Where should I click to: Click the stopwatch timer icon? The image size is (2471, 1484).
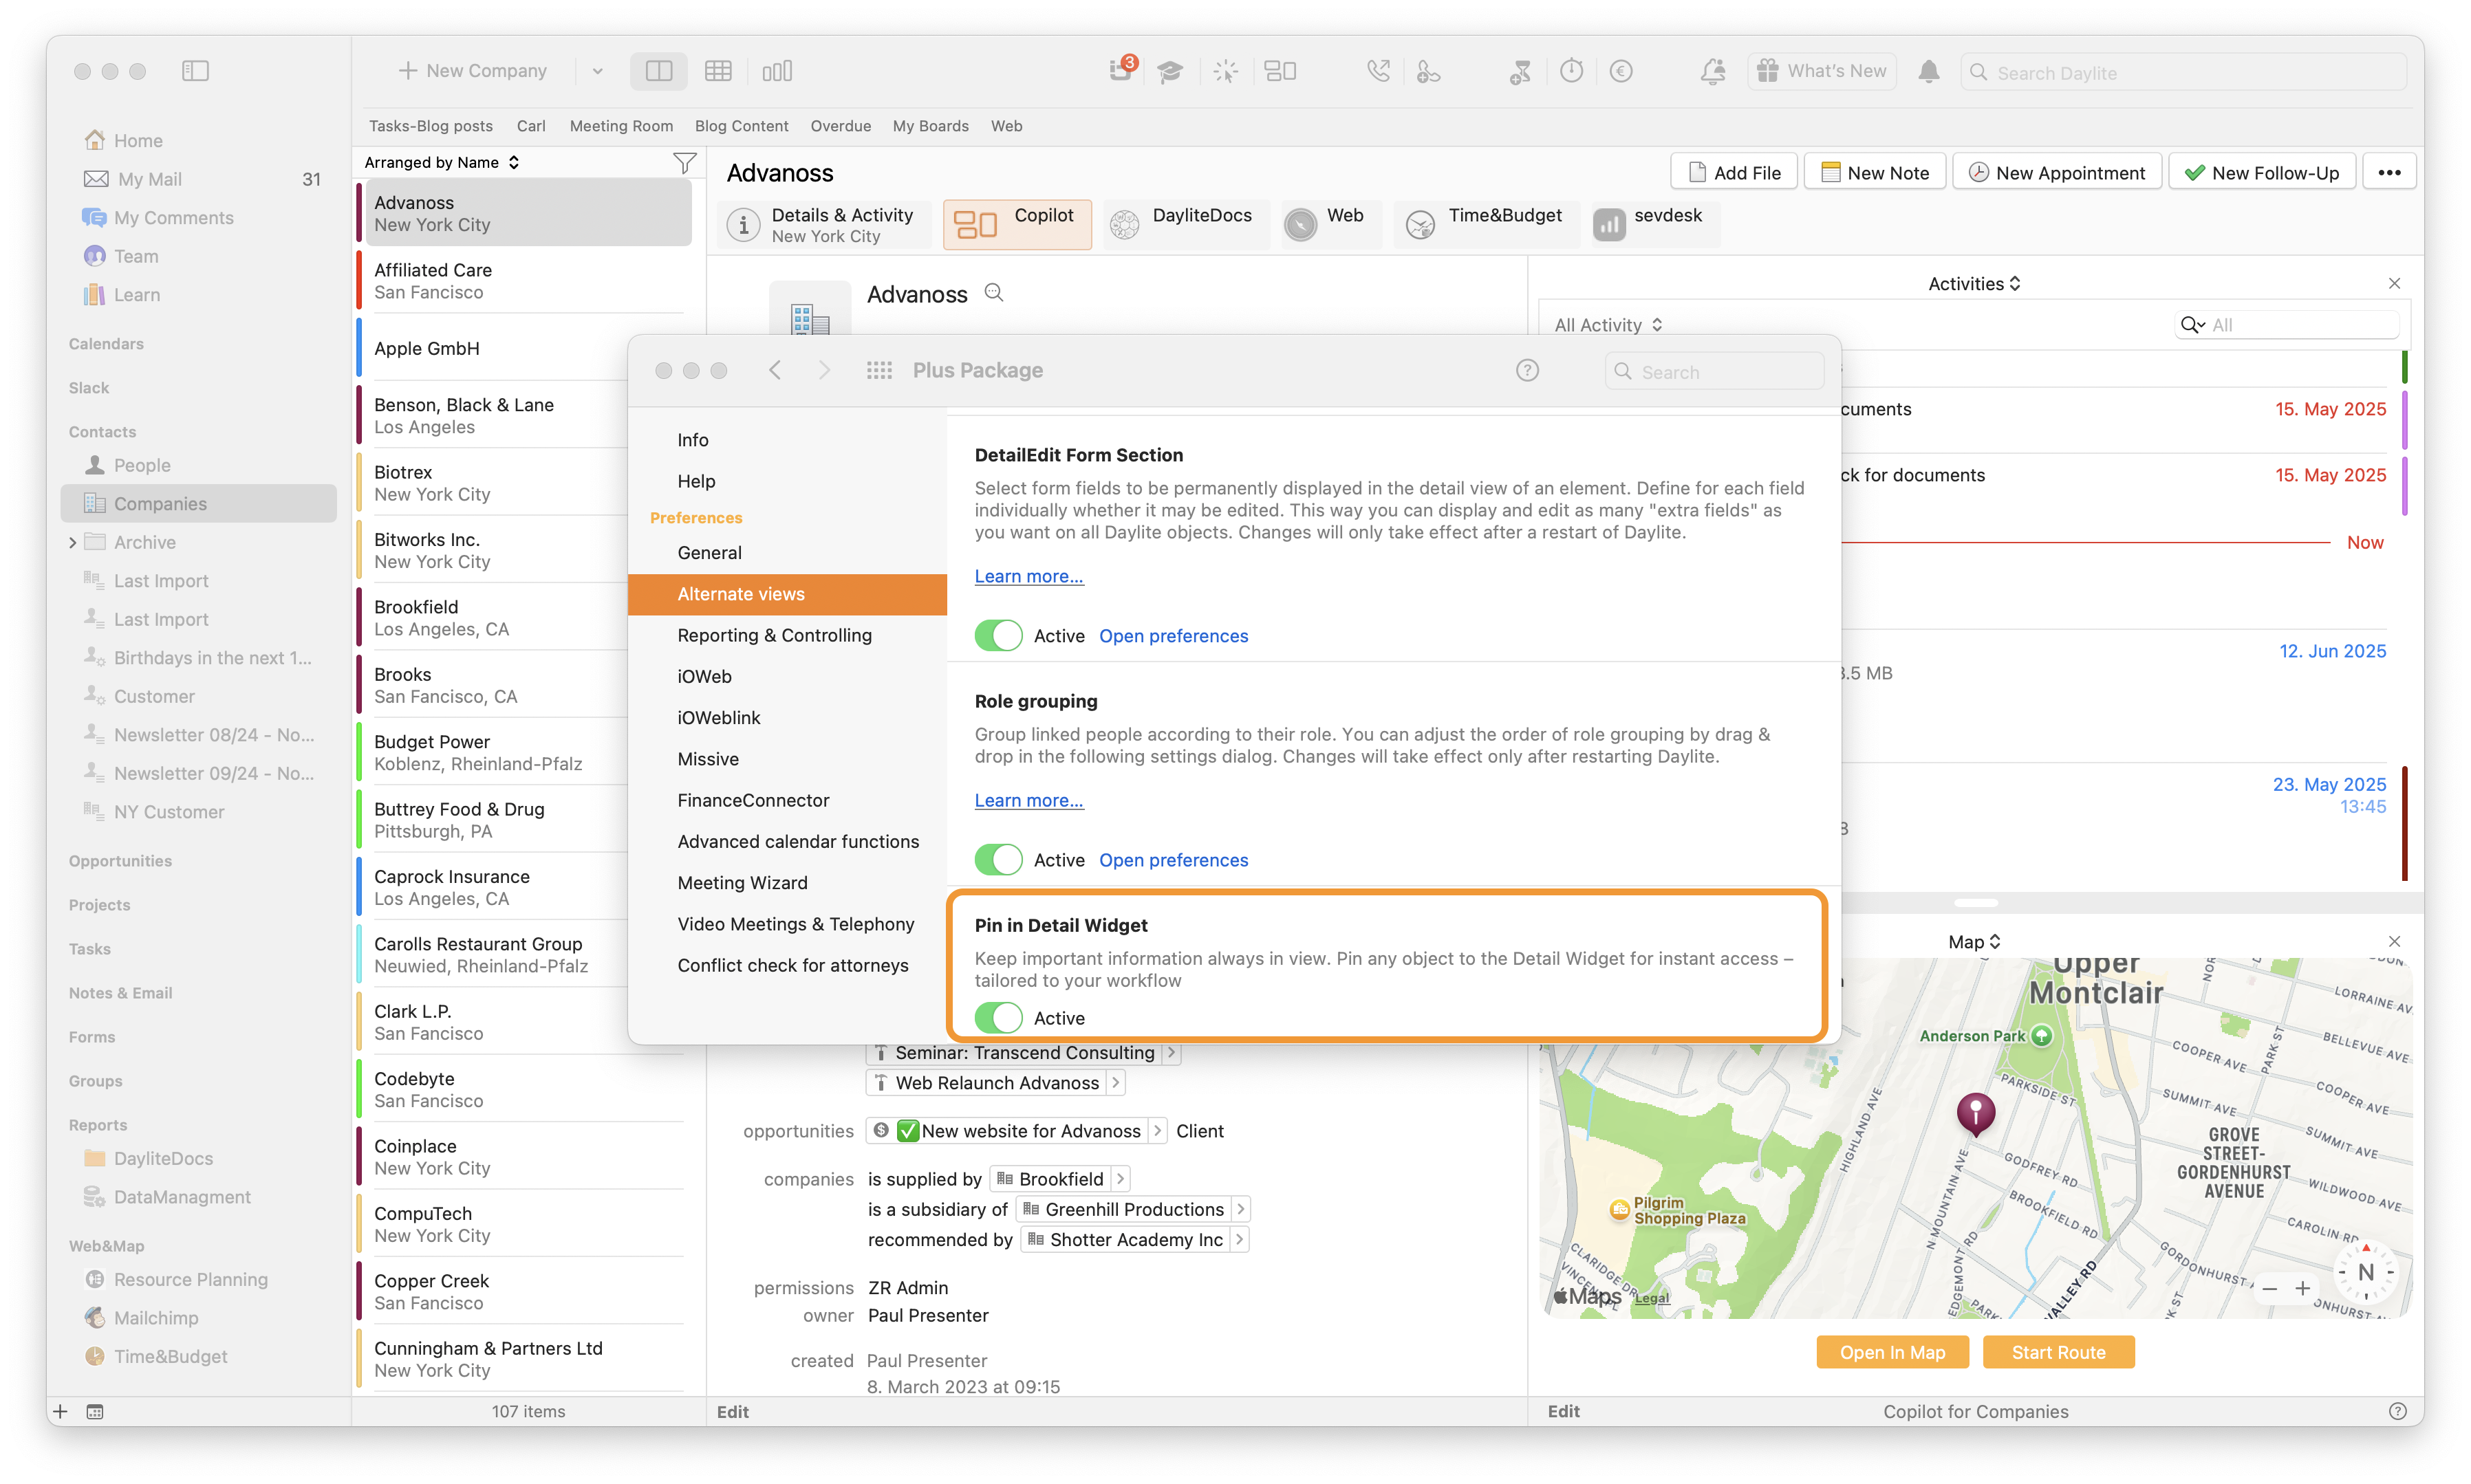click(1572, 71)
